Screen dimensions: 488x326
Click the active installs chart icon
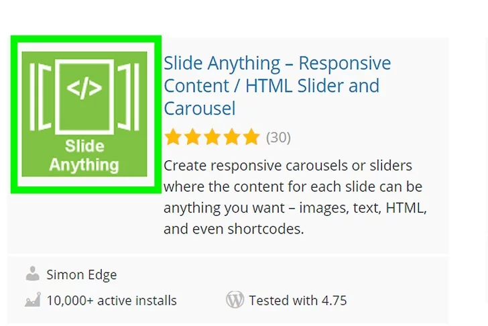(x=32, y=300)
